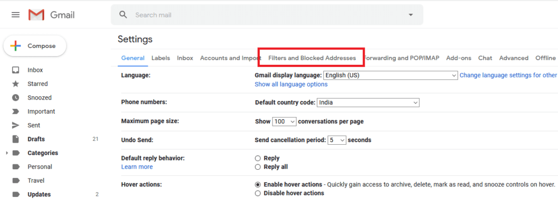
Task: Open Inbox folder in sidebar
Action: tap(35, 70)
